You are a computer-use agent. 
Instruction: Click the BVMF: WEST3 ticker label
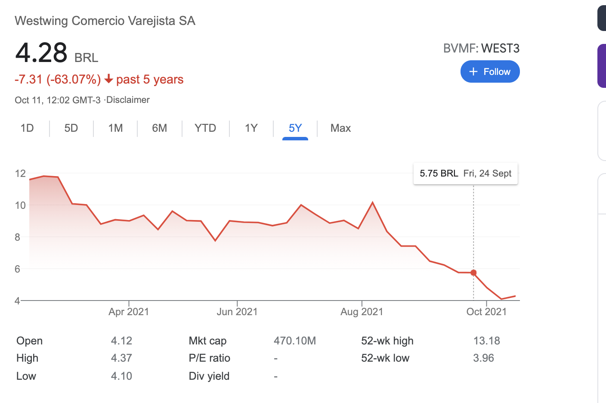(481, 48)
